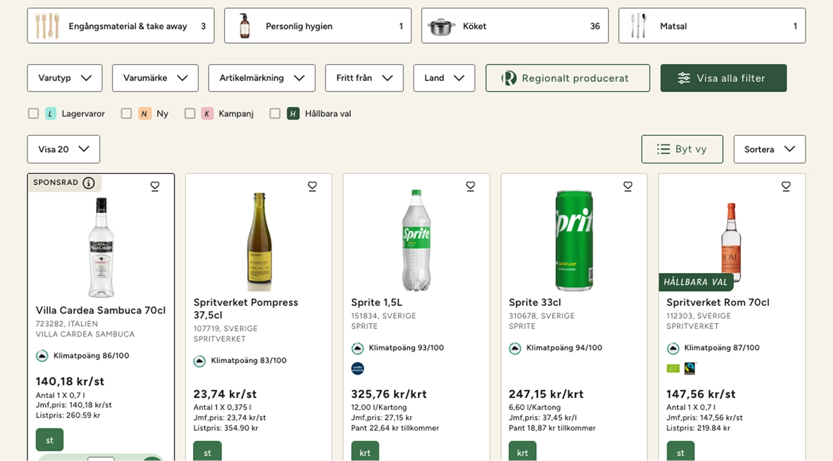833x461 pixels.
Task: Select krt unit for Sprite 1,5L
Action: click(365, 452)
